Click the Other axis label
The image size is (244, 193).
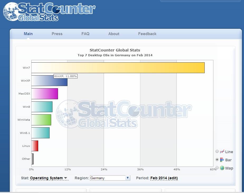pyautogui.click(x=26, y=159)
